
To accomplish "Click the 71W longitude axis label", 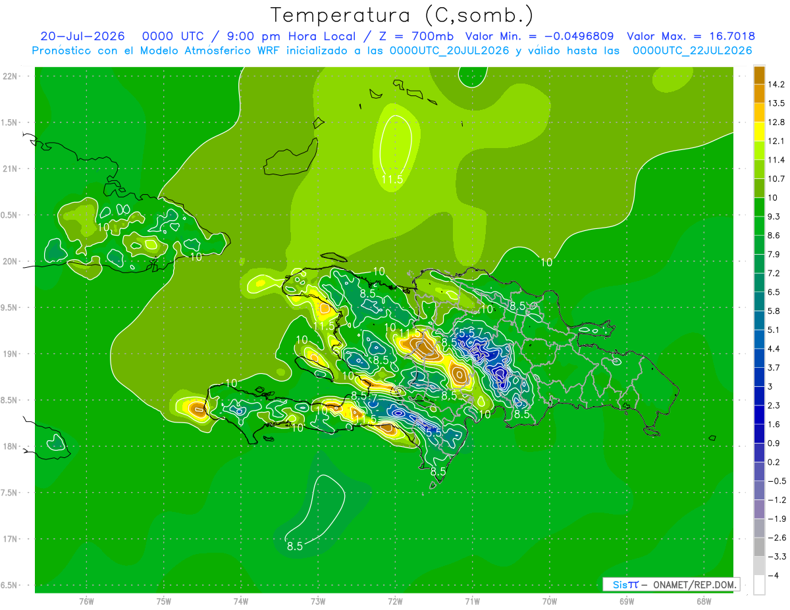I will [x=472, y=601].
